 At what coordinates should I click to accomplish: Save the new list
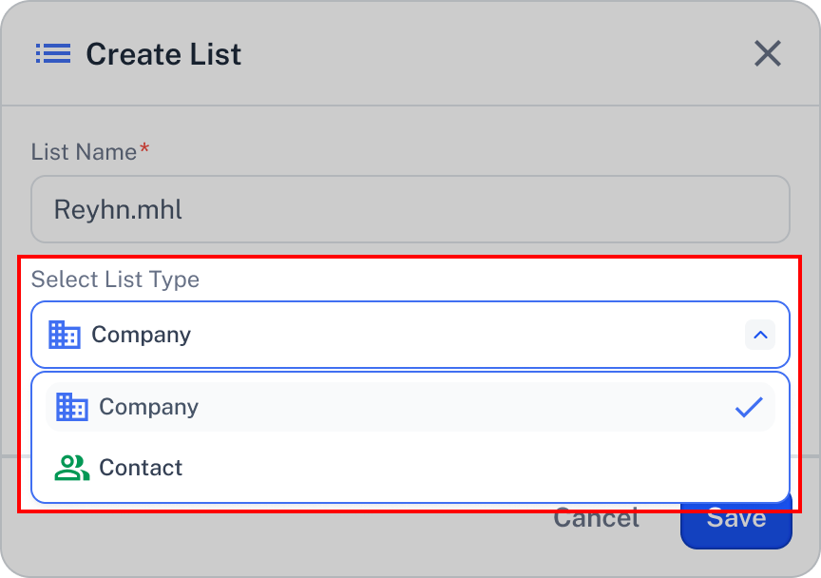(x=736, y=518)
